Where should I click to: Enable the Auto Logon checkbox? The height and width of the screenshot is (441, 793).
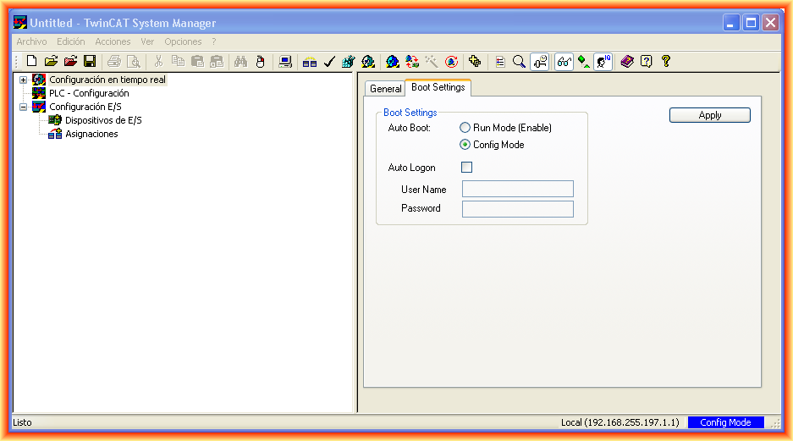click(x=466, y=168)
